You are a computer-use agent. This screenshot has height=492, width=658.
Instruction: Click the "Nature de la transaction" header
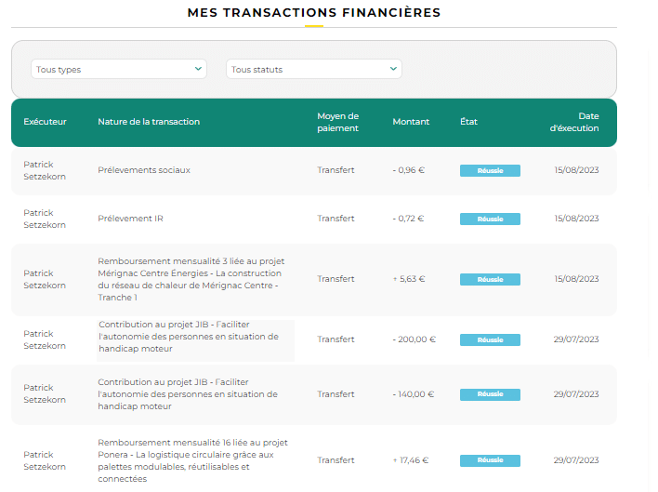coord(149,122)
